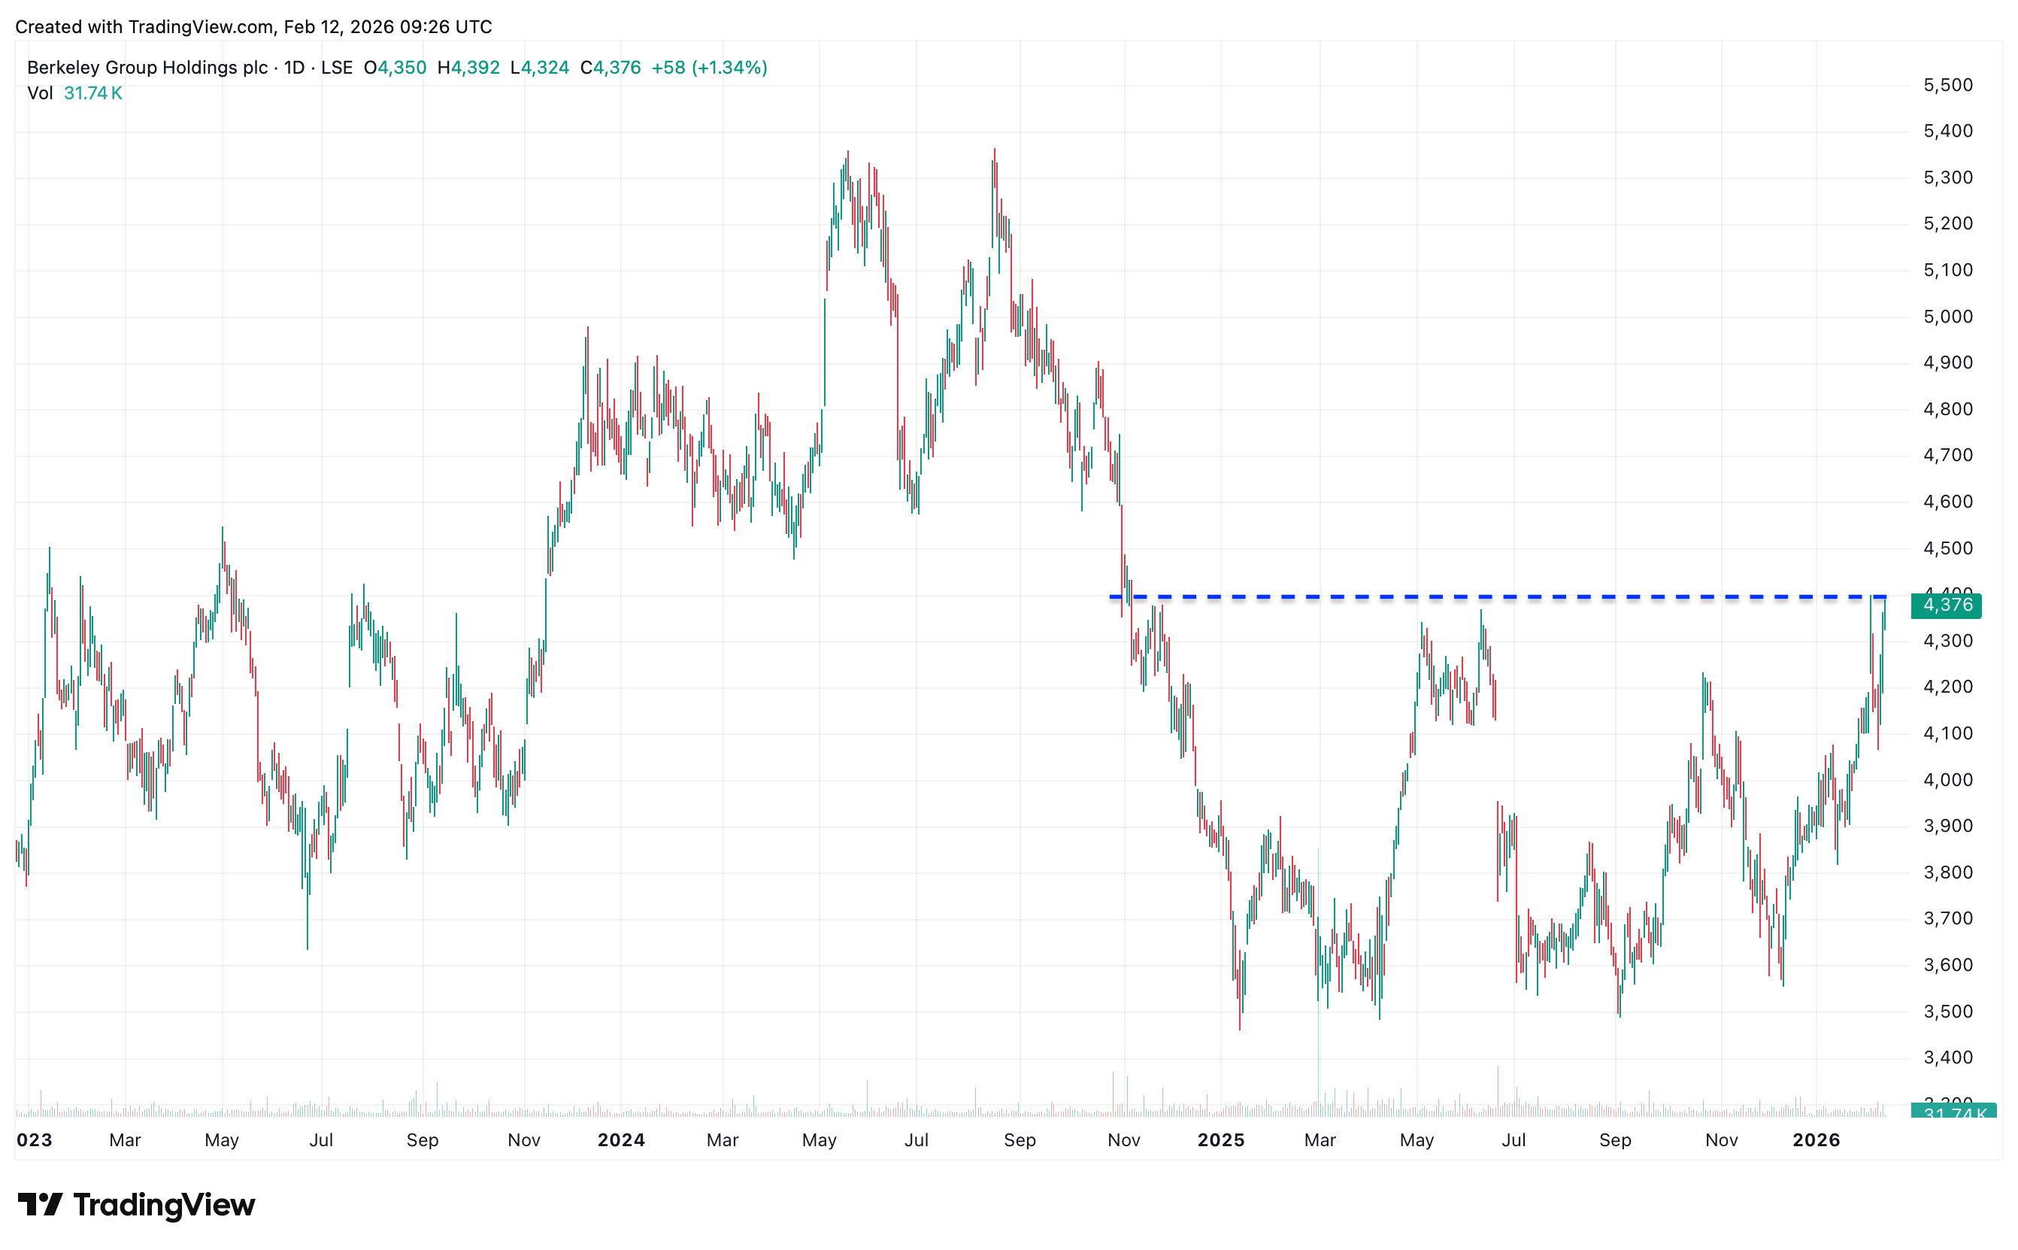Click the blue dashed horizontal resistance line
Image resolution: width=2018 pixels, height=1250 pixels.
[1487, 596]
